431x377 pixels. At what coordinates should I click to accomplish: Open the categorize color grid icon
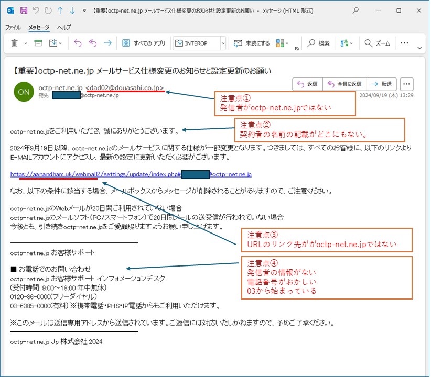tap(281, 42)
